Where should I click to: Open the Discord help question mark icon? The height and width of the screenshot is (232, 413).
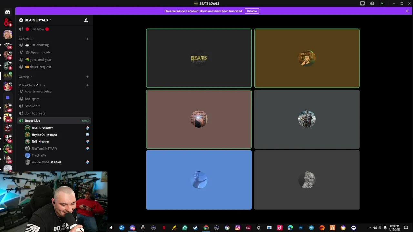click(x=372, y=4)
